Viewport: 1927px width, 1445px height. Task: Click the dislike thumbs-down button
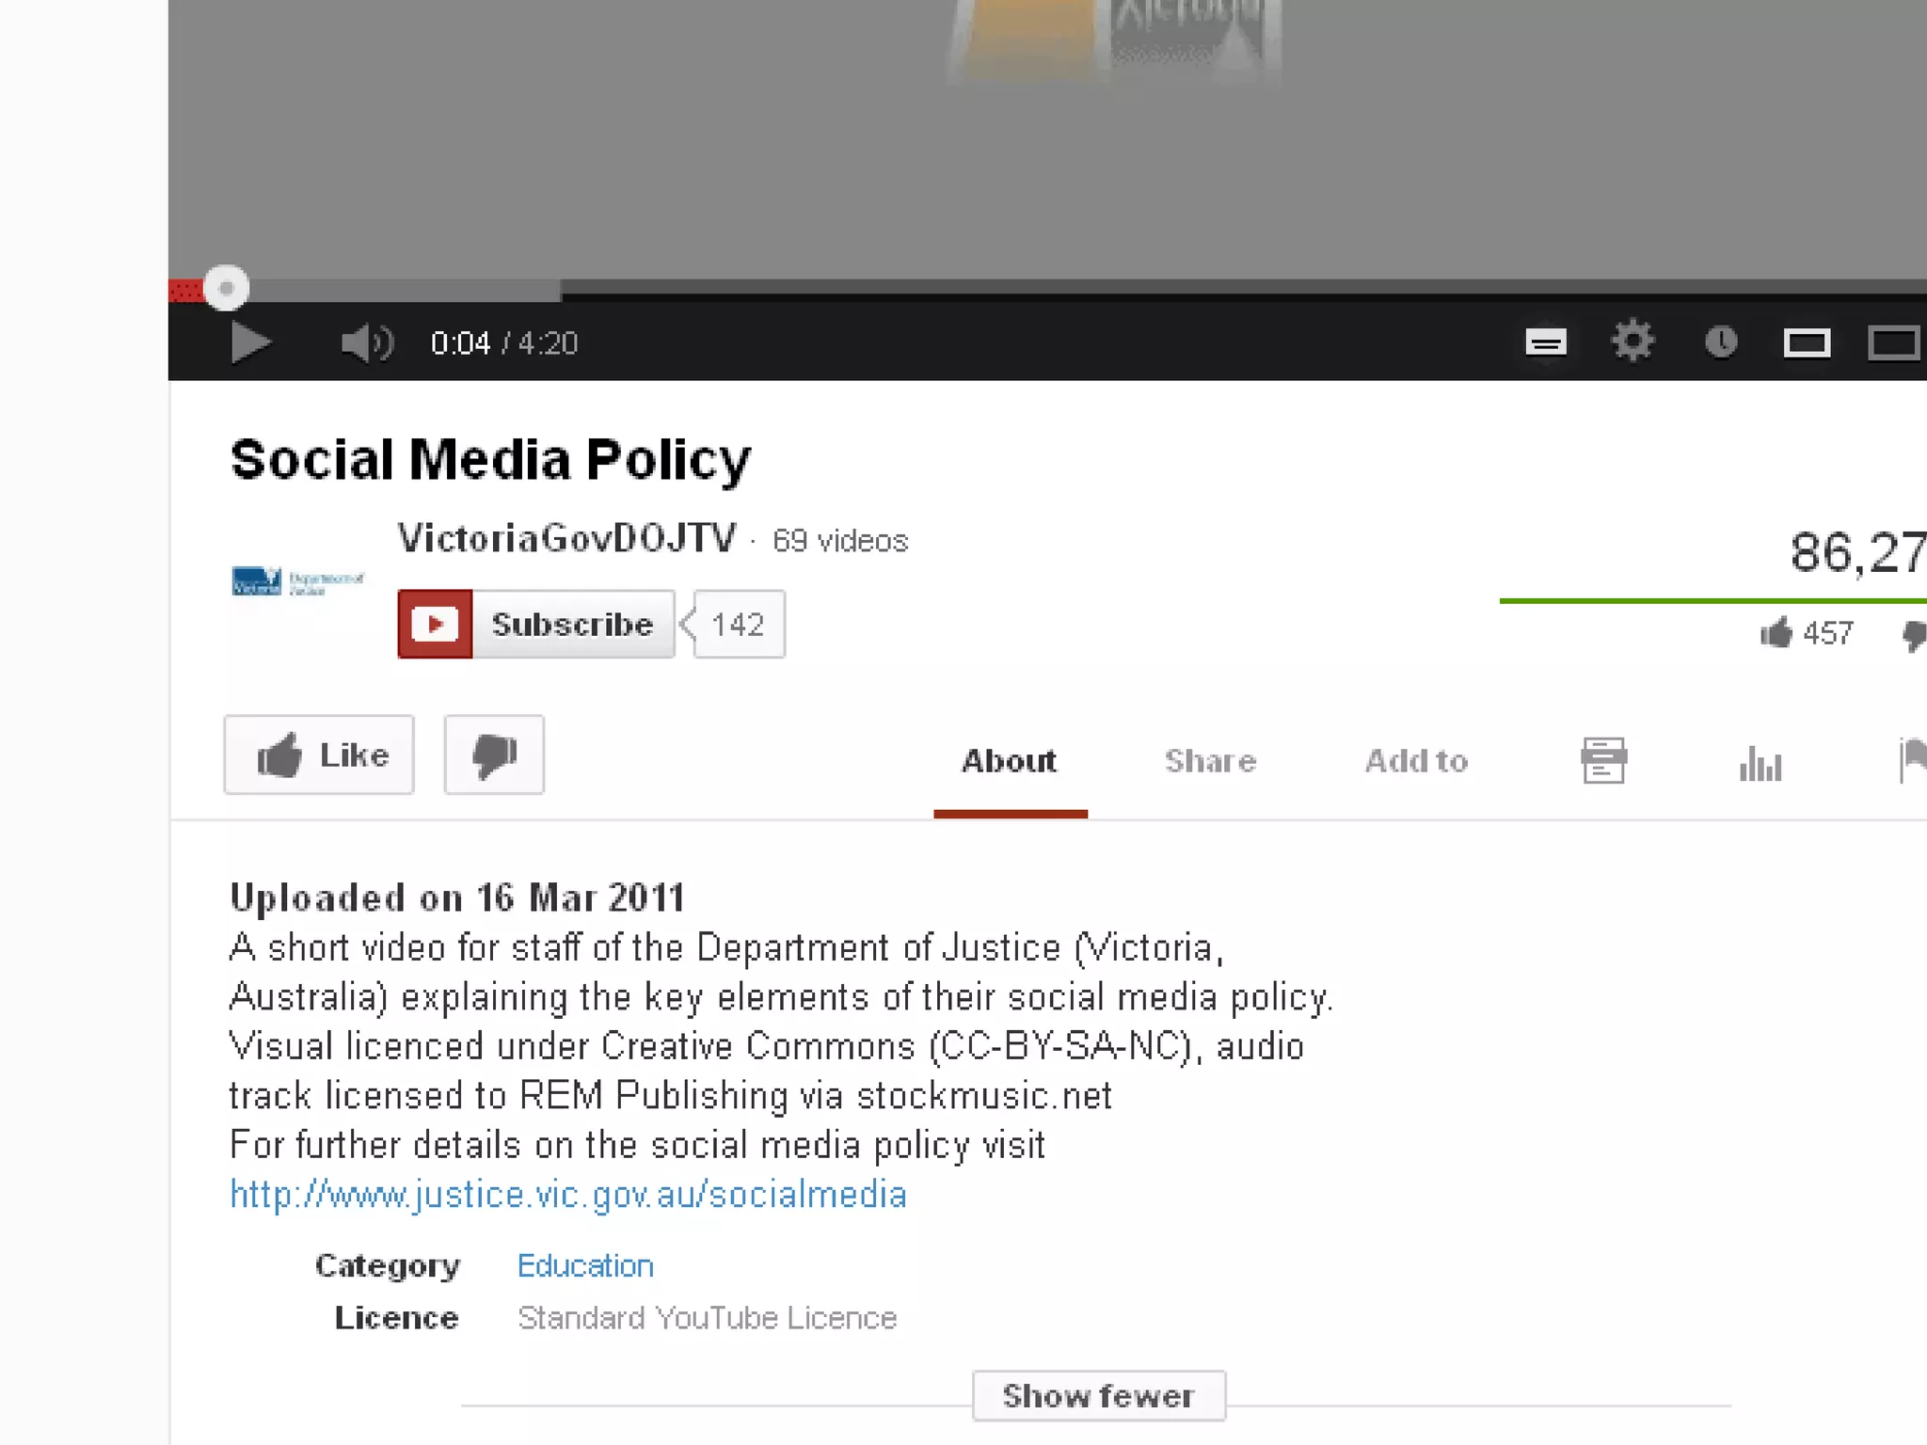click(x=494, y=755)
